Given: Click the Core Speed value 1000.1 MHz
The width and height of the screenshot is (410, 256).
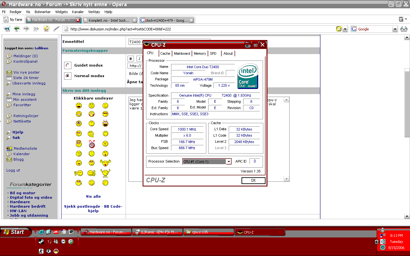Looking at the screenshot, I should click(187, 129).
